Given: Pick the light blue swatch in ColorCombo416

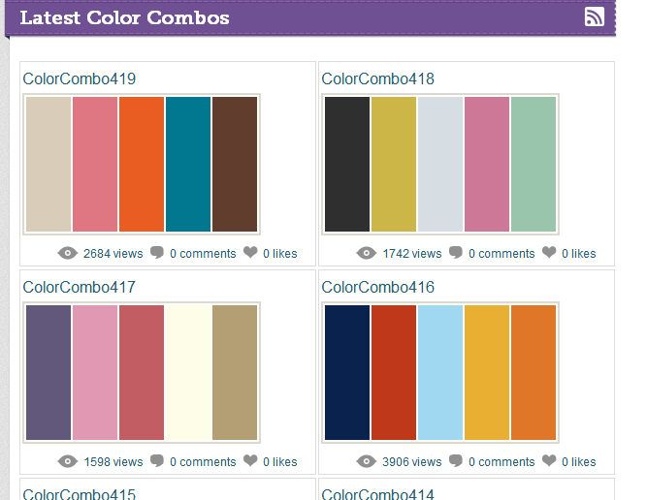Looking at the screenshot, I should tap(440, 373).
